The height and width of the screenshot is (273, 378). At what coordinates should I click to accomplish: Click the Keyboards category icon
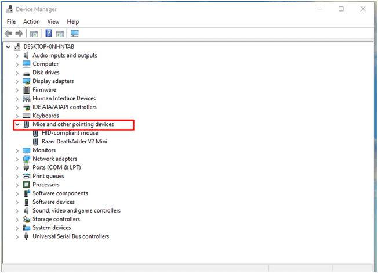[26, 116]
